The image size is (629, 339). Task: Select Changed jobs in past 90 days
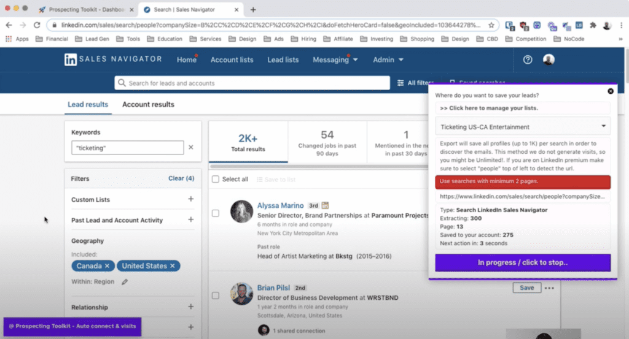(327, 142)
